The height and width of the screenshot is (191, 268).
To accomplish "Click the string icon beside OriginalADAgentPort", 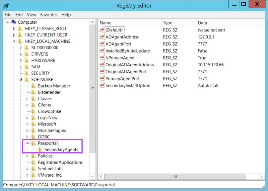I will [x=102, y=72].
